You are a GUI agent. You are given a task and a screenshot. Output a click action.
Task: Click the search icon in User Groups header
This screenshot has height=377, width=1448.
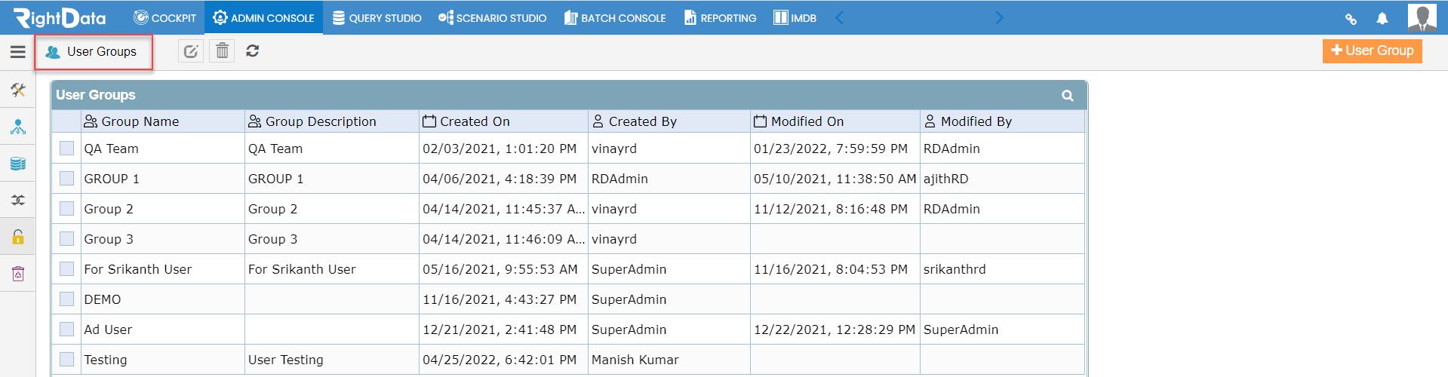(x=1067, y=96)
